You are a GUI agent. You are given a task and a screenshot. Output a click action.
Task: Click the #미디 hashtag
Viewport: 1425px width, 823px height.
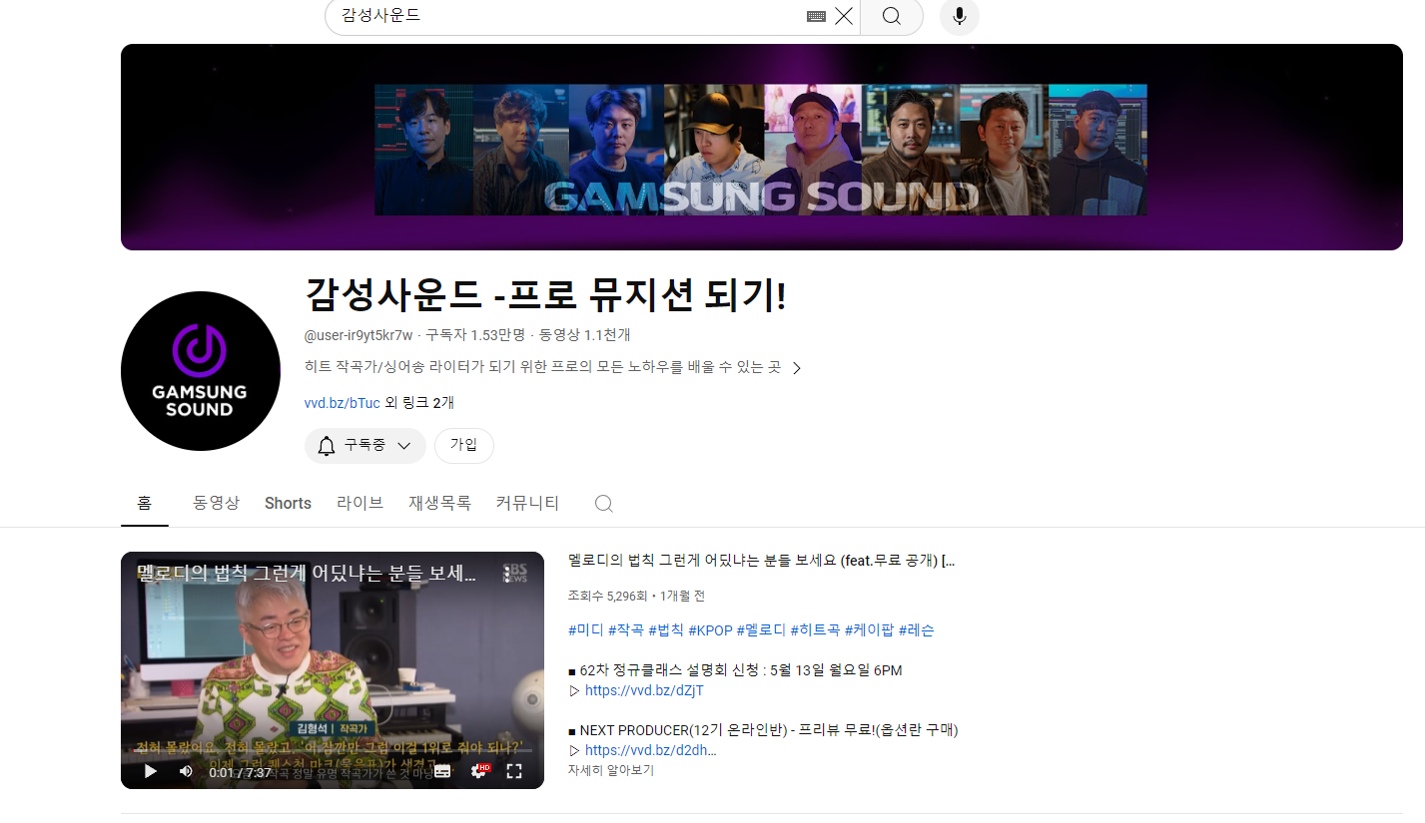(586, 630)
